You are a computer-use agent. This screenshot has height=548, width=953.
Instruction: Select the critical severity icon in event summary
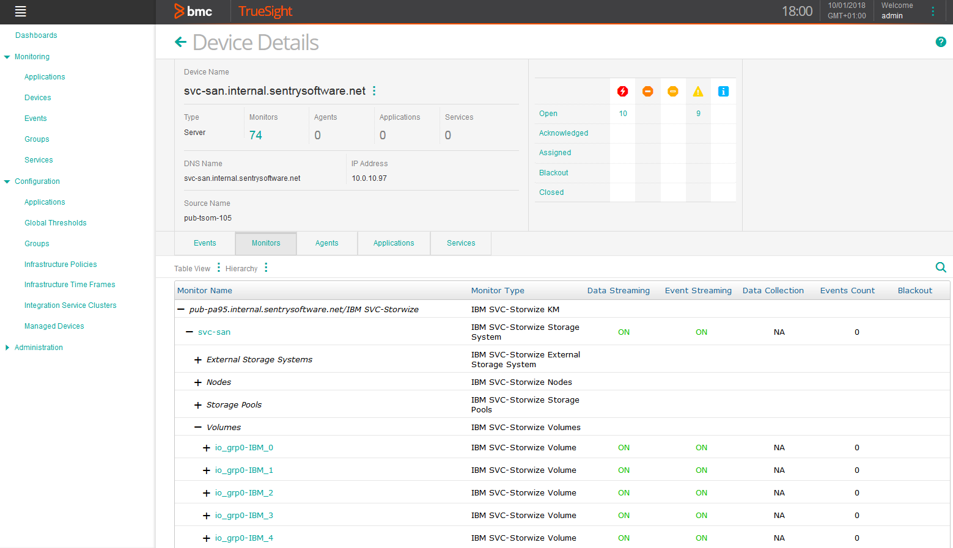[622, 91]
